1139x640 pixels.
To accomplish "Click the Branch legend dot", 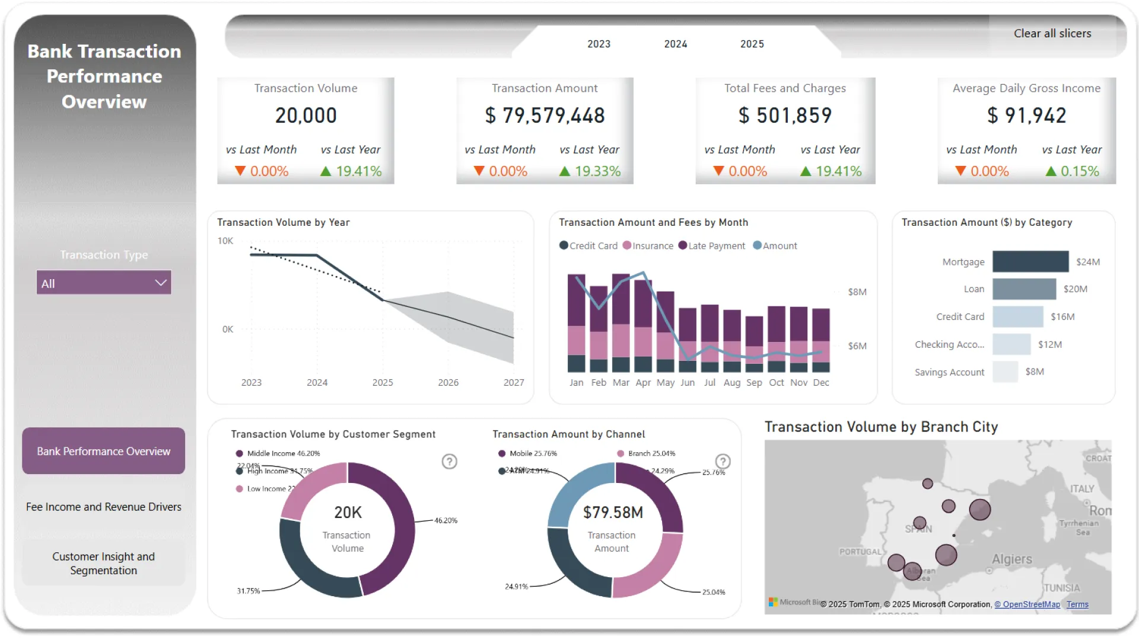I will click(621, 453).
